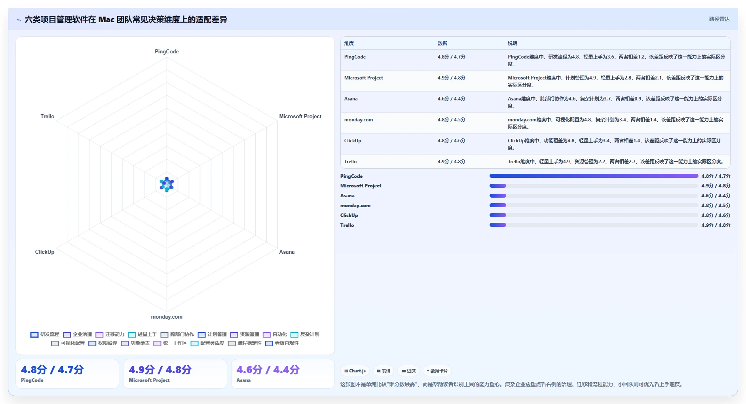
Task: Click the title bar icon before 六类项目管理软件
Action: click(x=19, y=20)
